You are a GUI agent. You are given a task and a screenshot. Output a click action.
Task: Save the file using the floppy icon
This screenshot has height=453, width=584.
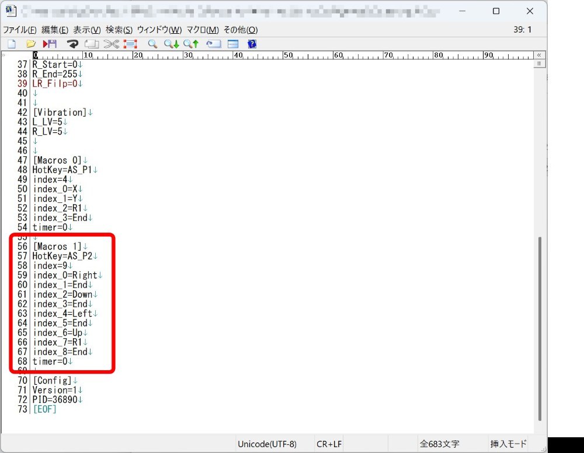(x=50, y=44)
